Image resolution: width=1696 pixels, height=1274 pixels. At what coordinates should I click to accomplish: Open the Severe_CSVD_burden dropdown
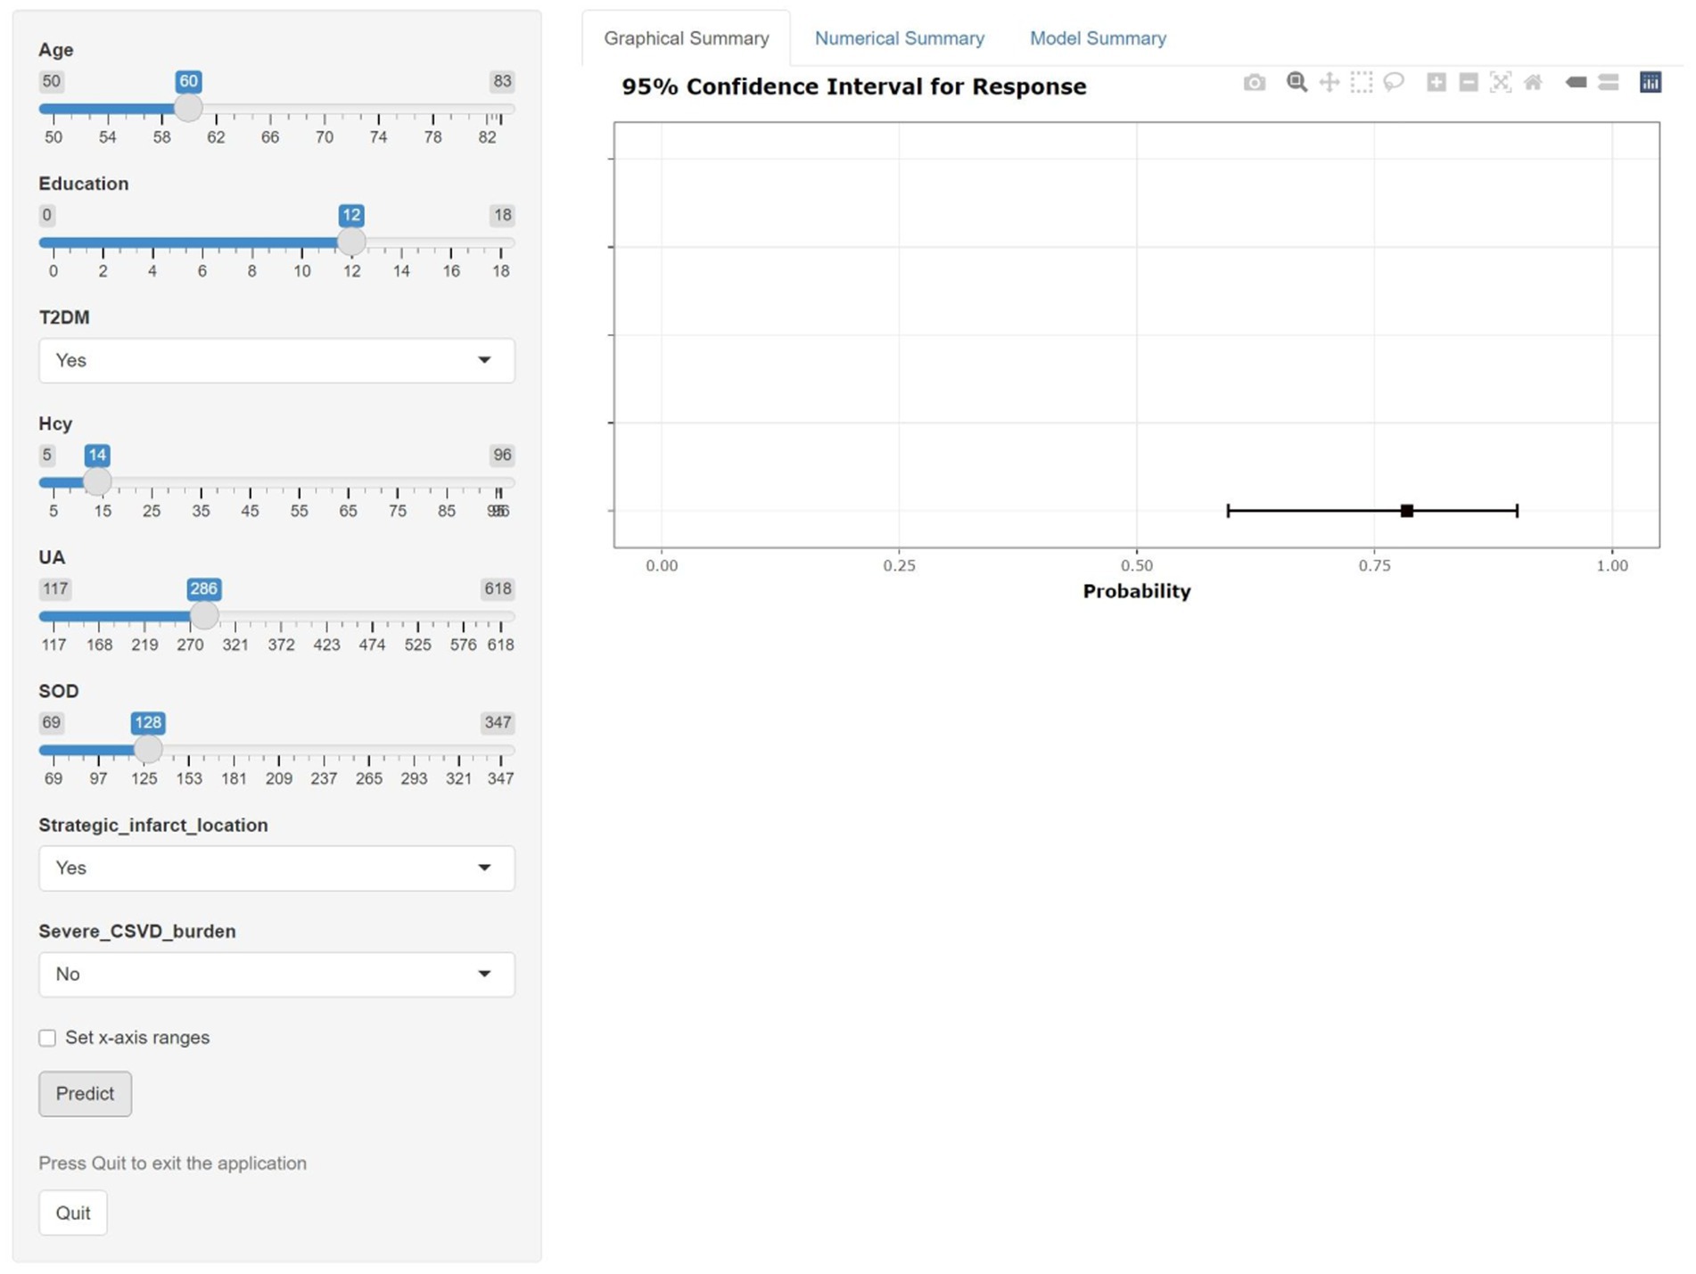[276, 974]
